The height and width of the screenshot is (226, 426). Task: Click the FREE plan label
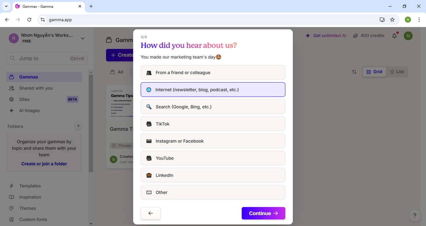(x=27, y=41)
